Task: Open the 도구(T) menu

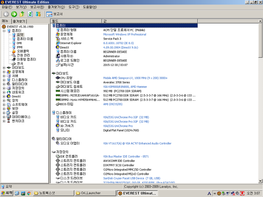Action: (74, 7)
